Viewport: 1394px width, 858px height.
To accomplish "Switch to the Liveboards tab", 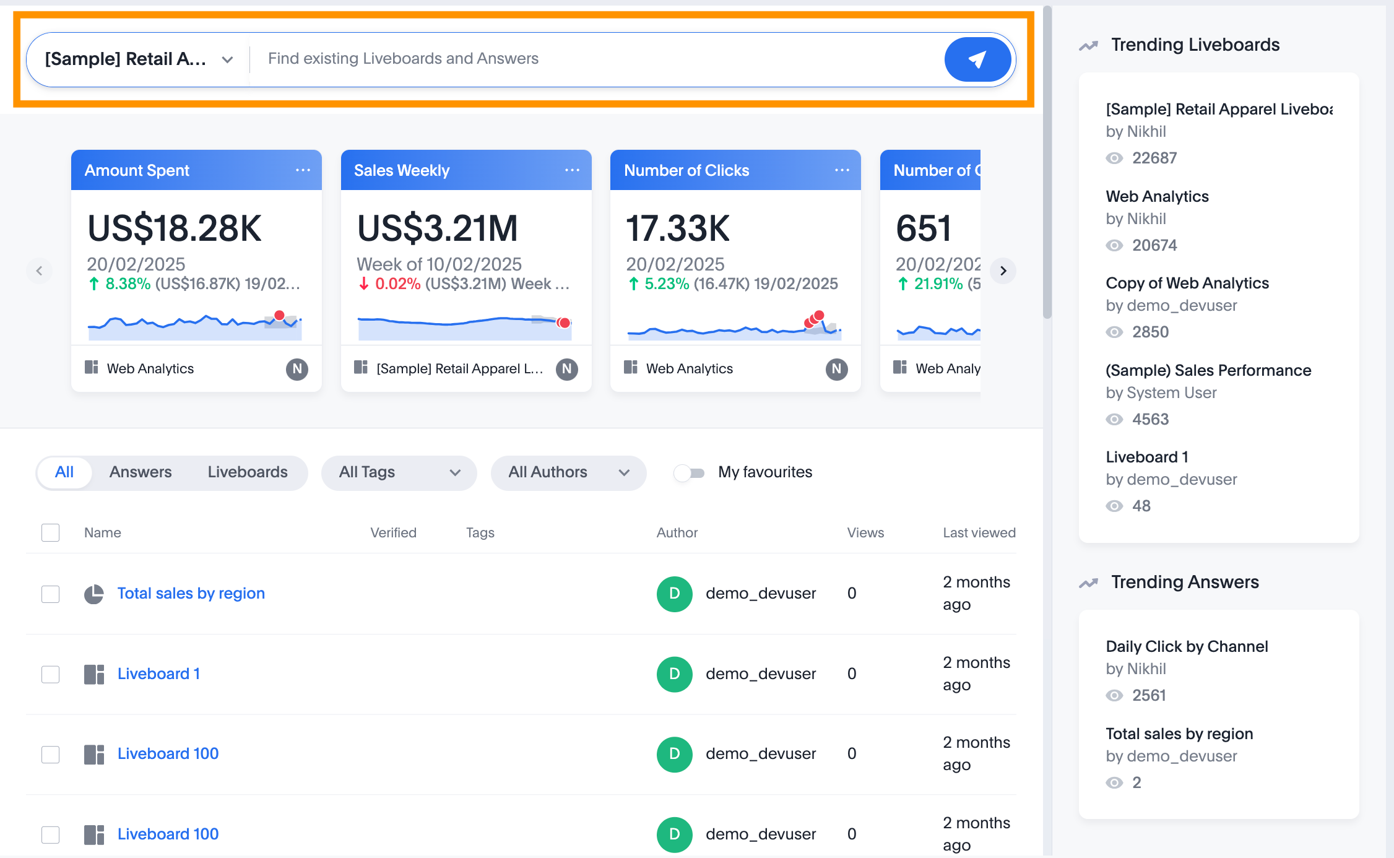I will 248,472.
